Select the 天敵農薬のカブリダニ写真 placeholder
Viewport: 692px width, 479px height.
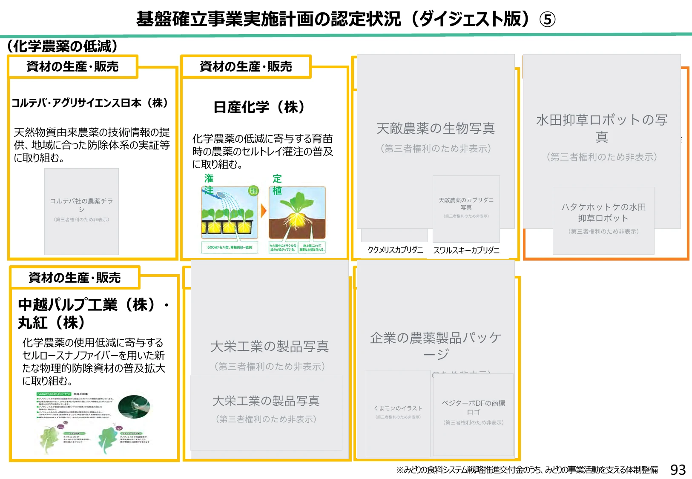tap(466, 209)
